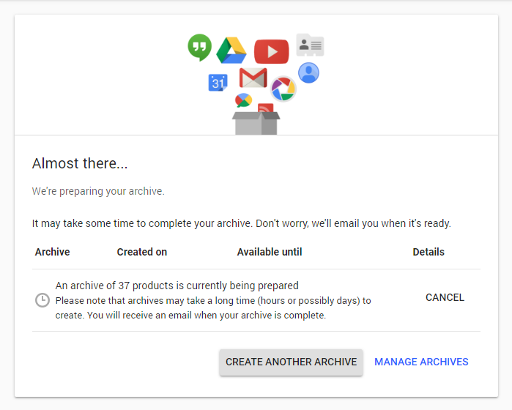Click the blue profile avatar icon
The image size is (512, 410).
click(308, 72)
